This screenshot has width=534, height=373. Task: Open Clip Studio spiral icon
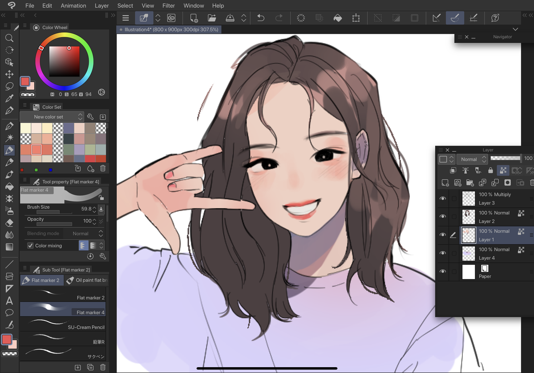point(171,18)
